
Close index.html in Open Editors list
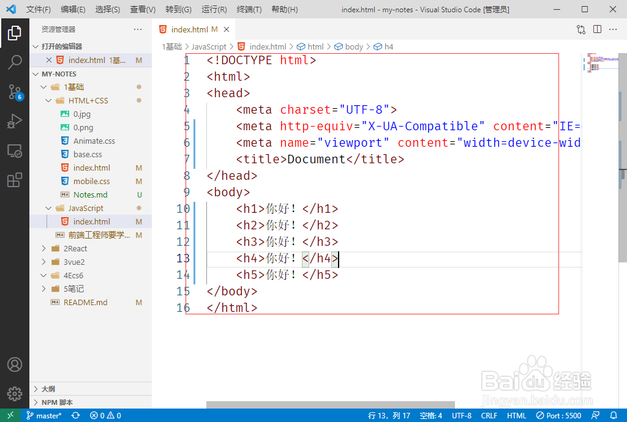(x=49, y=60)
